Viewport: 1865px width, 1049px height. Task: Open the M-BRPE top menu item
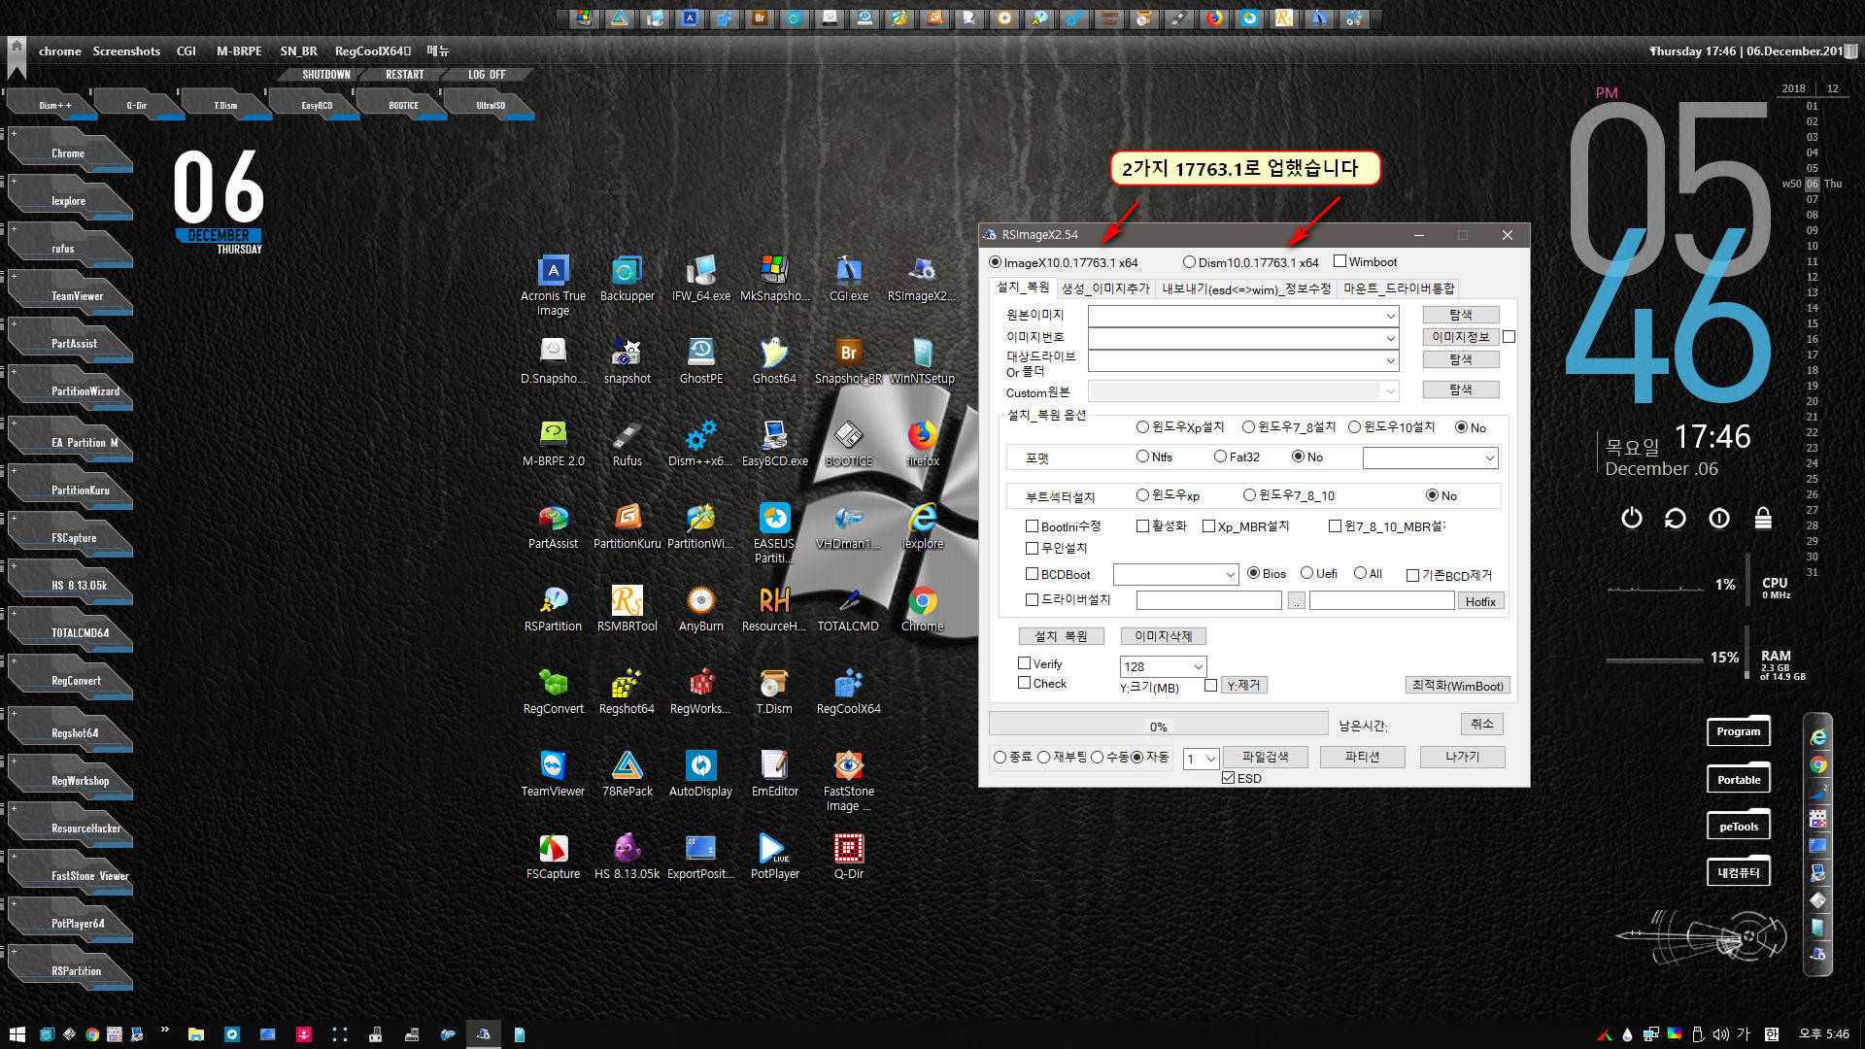tap(239, 51)
